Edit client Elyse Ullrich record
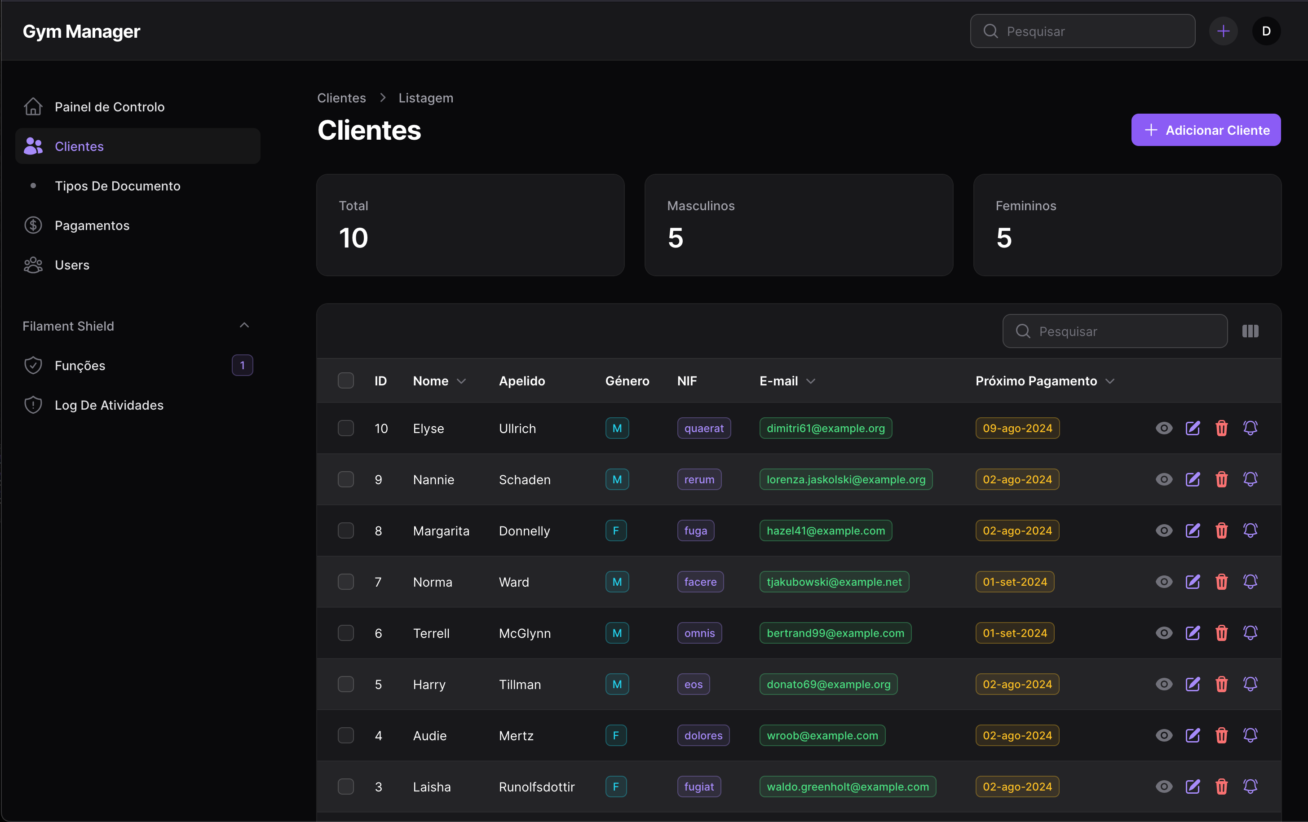 tap(1192, 428)
